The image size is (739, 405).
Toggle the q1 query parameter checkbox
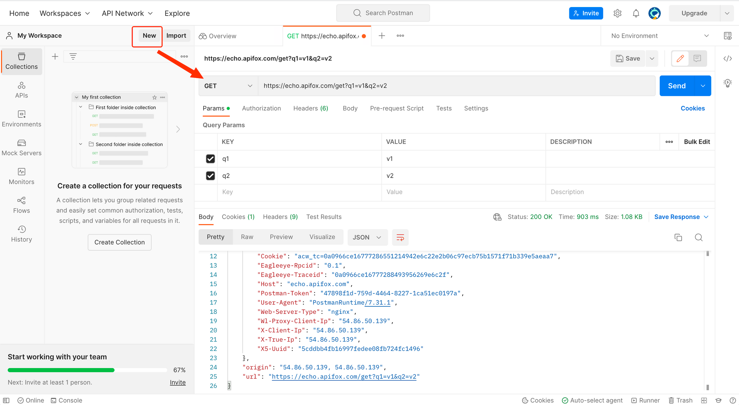click(210, 159)
